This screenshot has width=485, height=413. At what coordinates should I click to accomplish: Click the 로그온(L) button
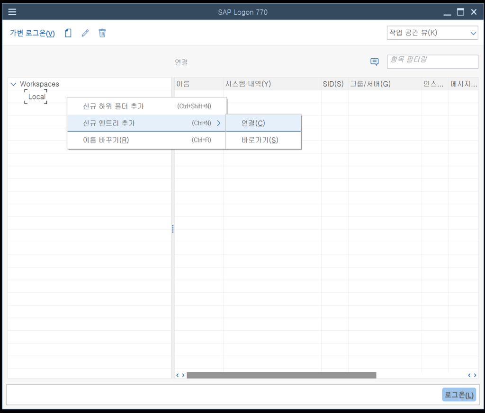coord(459,395)
